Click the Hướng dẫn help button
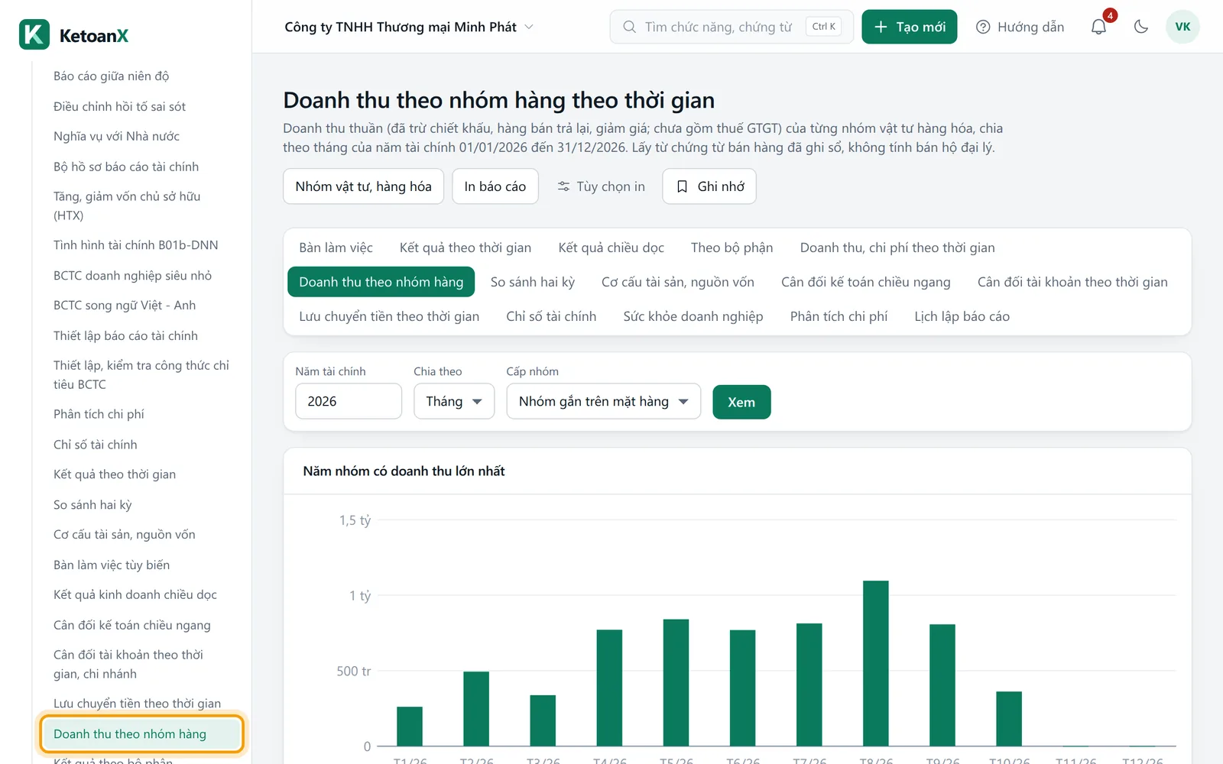The width and height of the screenshot is (1223, 764). [1020, 27]
